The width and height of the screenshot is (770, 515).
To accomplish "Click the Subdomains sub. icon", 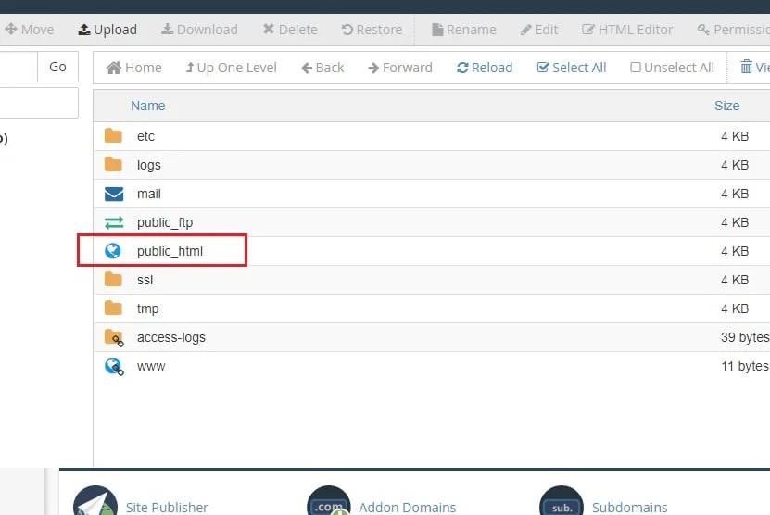I will coord(562,502).
